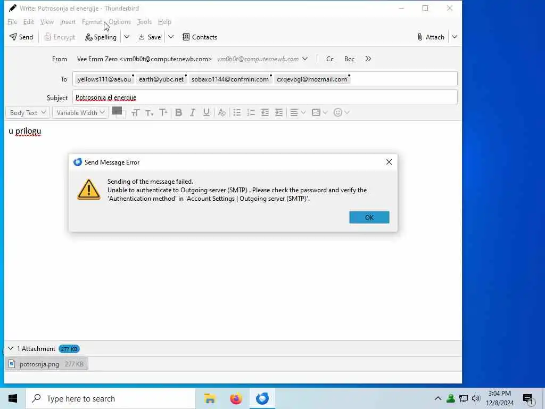The image size is (545, 409).
Task: Open the insert smiley dropdown
Action: [341, 112]
